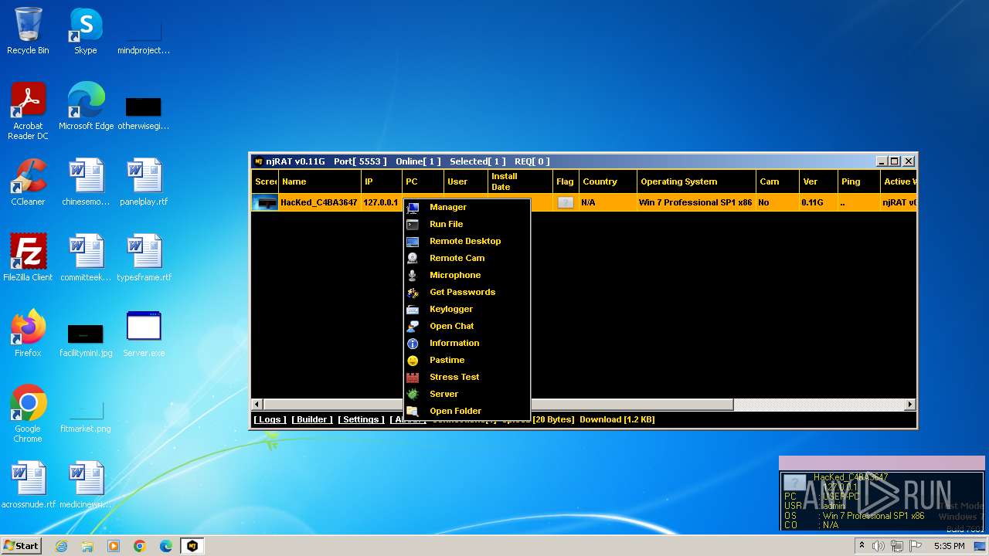989x556 pixels.
Task: Click the victim screen thumbnail in row
Action: tap(266, 202)
